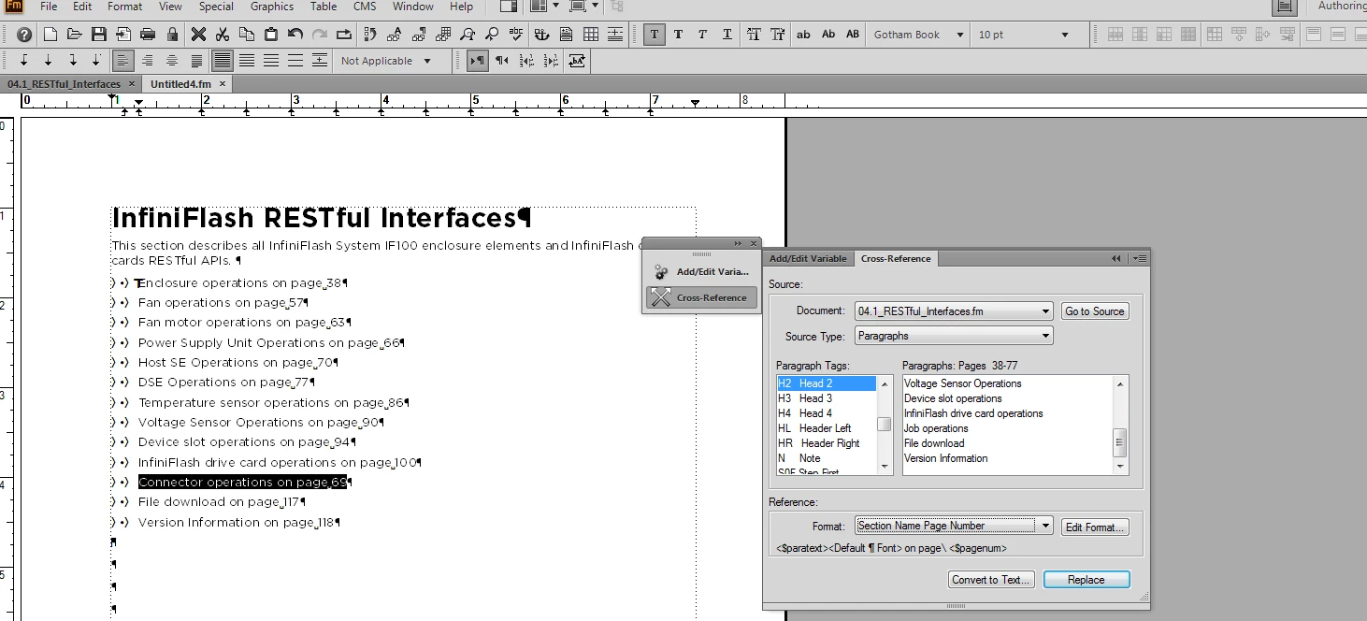The height and width of the screenshot is (621, 1367).
Task: Paste from clipboard icon
Action: coord(271,35)
